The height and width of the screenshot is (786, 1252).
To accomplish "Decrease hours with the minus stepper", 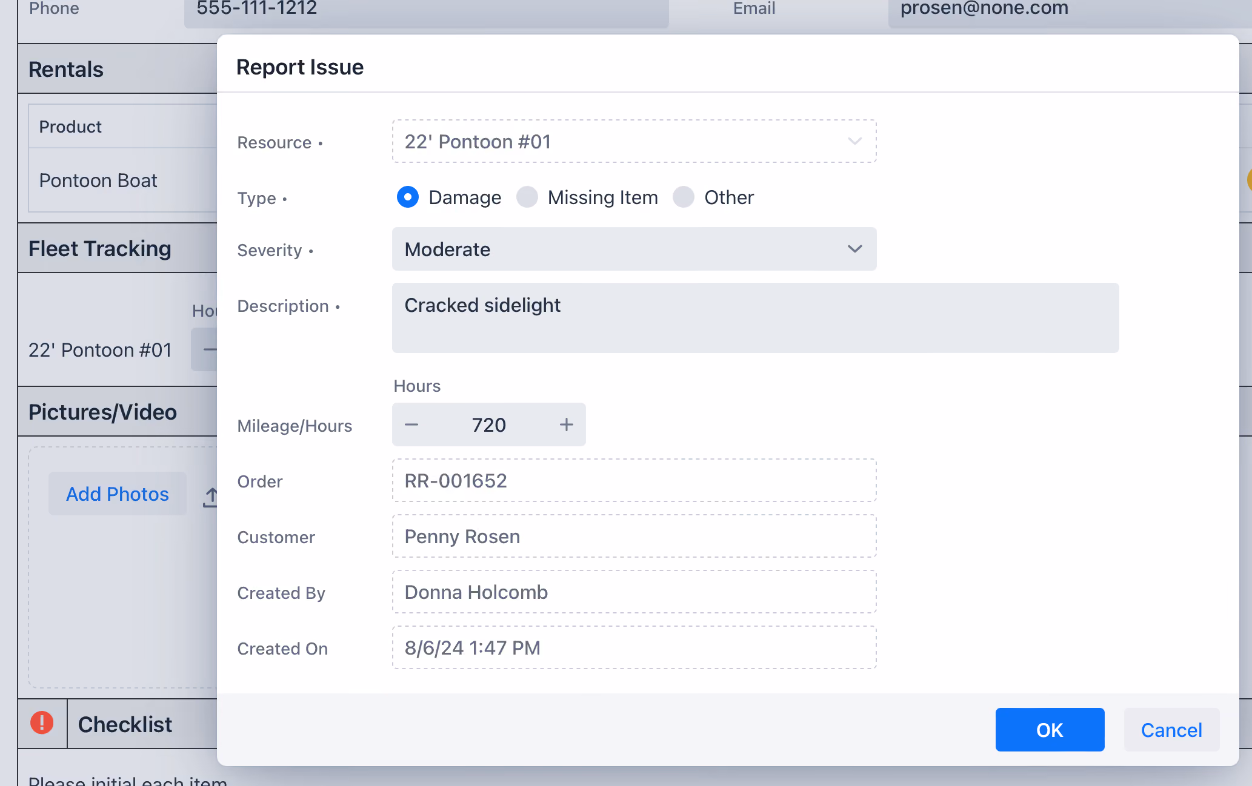I will tap(411, 425).
